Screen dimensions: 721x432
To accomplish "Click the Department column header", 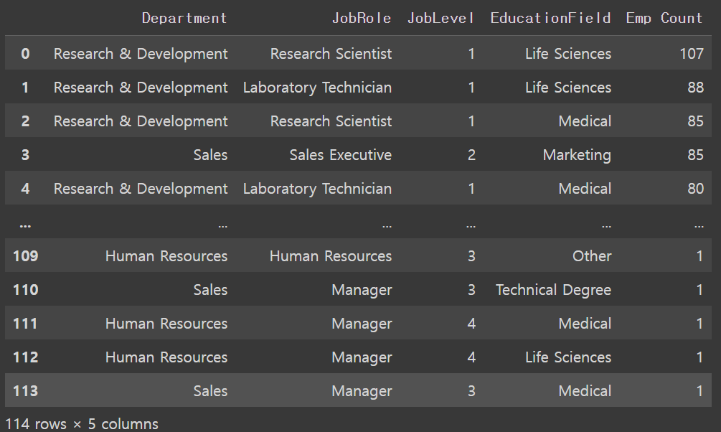I will coord(184,18).
